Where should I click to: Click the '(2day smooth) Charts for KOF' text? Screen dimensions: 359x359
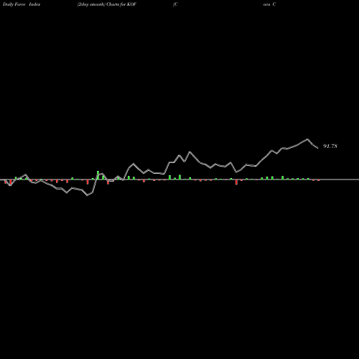tap(107, 4)
